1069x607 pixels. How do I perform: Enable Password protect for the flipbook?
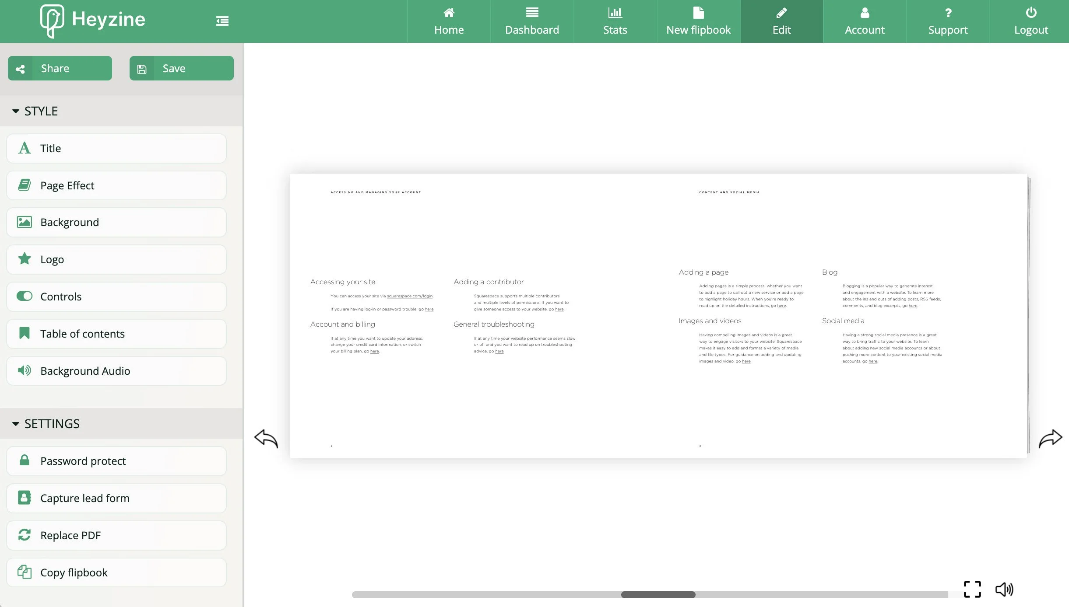[x=116, y=460]
